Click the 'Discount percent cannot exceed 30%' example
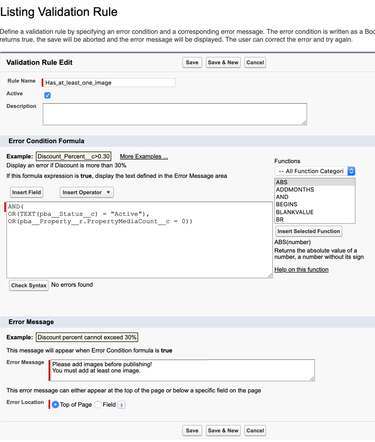This screenshot has height=442, width=375. pos(87,337)
